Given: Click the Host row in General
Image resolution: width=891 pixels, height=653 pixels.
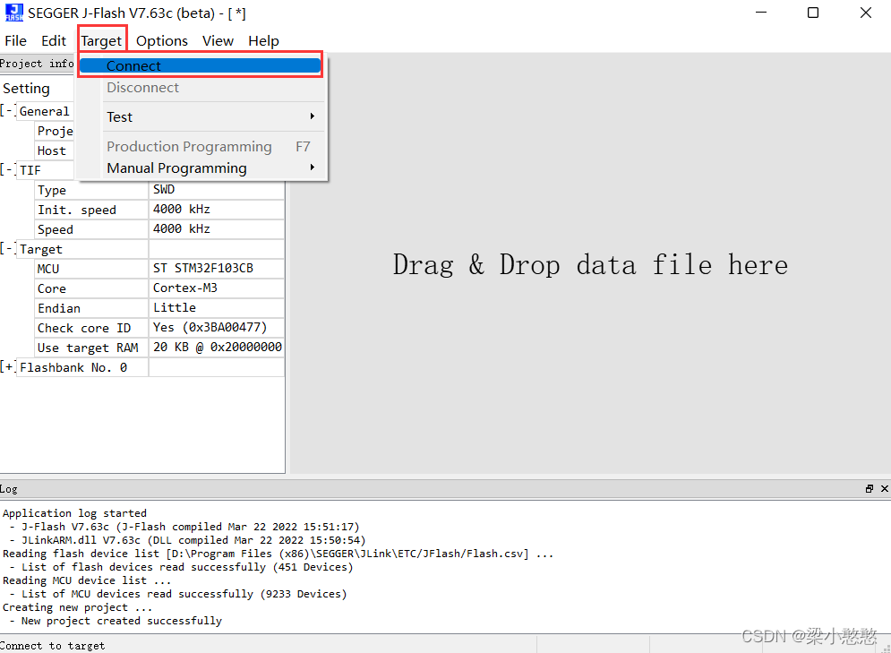Looking at the screenshot, I should (x=54, y=150).
